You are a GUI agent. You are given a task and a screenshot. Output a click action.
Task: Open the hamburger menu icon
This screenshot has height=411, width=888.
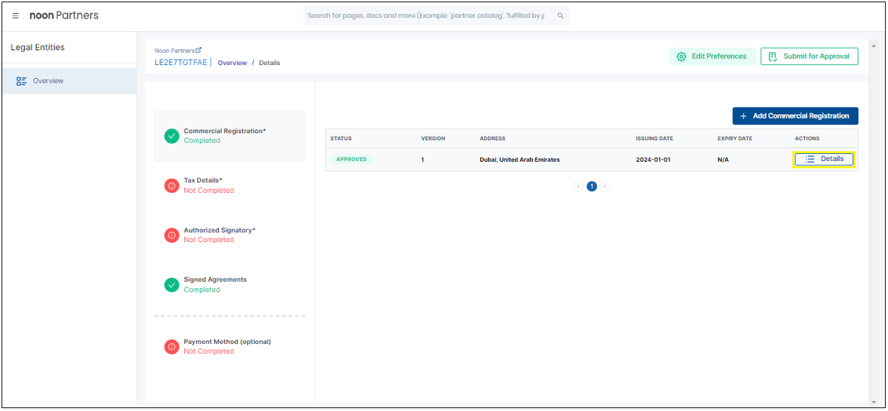coord(16,16)
